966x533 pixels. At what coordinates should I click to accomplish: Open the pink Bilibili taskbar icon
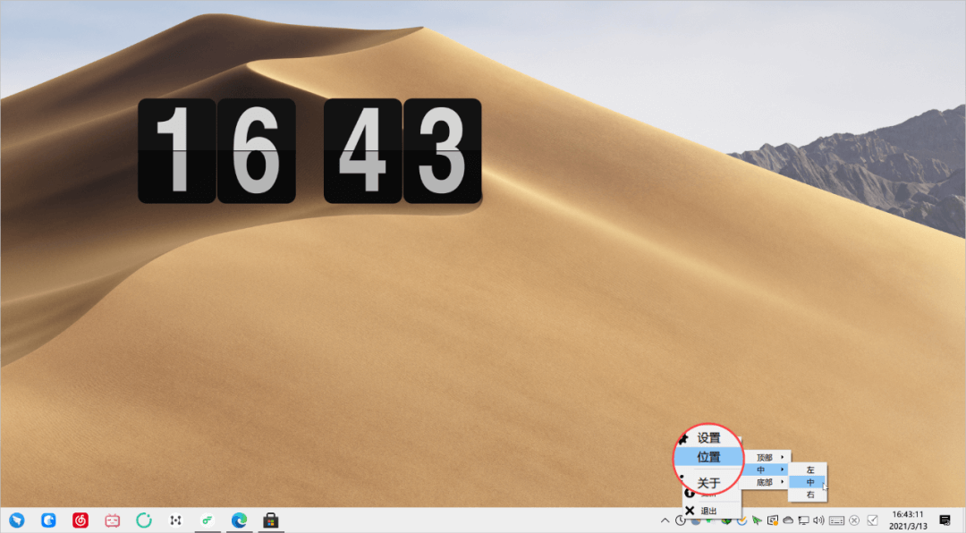(112, 520)
